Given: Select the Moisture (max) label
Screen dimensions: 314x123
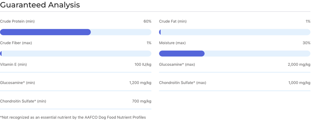Looking at the screenshot, I should (172, 43).
